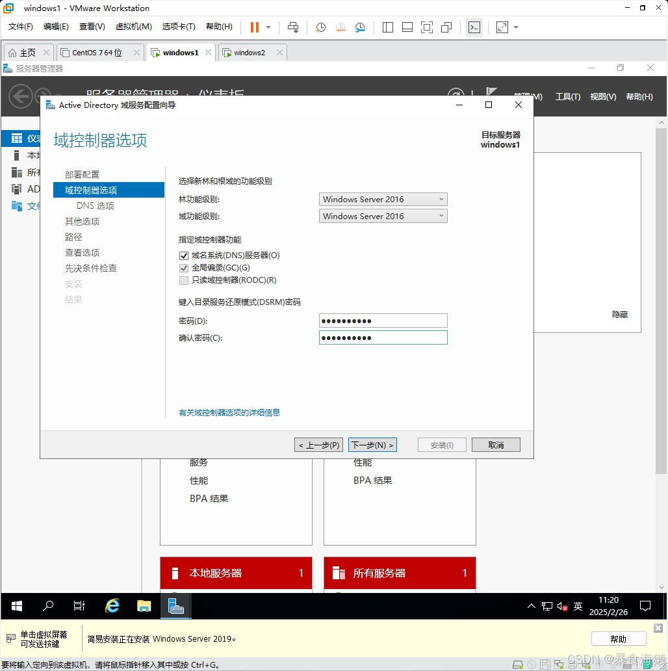668x671 pixels.
Task: Select 查看选项 in the wizard steps
Action: point(82,253)
